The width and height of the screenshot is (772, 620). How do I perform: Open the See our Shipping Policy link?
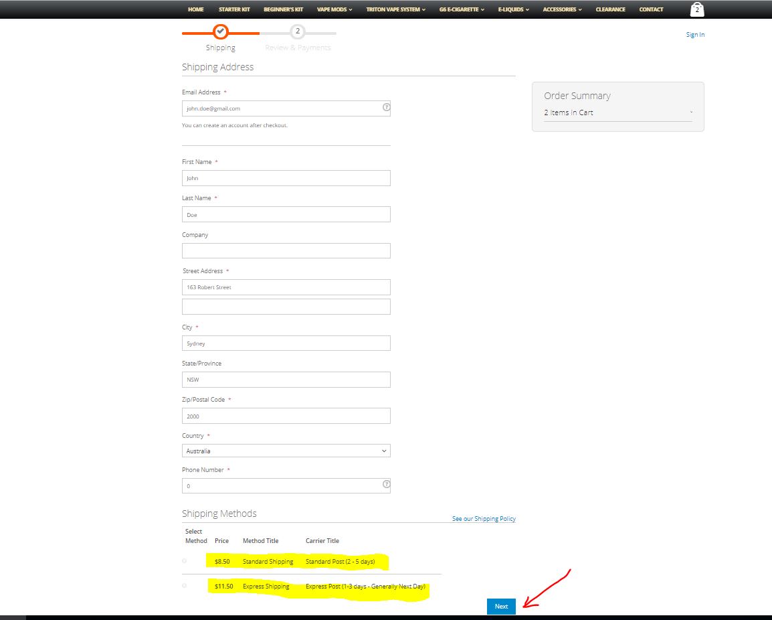484,519
